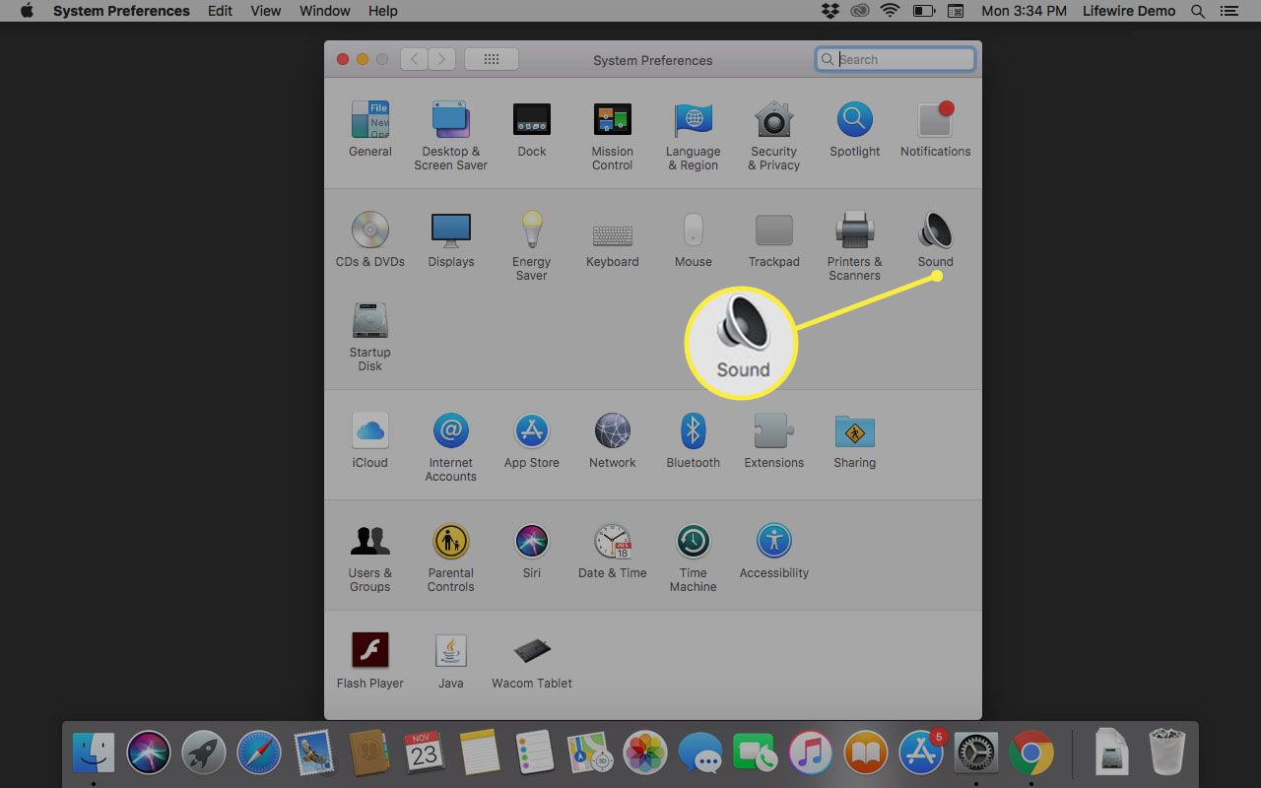
Task: Click the Show All grid button
Action: pyautogui.click(x=492, y=59)
